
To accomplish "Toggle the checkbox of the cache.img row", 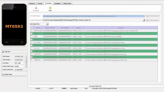I will click(x=32, y=57).
